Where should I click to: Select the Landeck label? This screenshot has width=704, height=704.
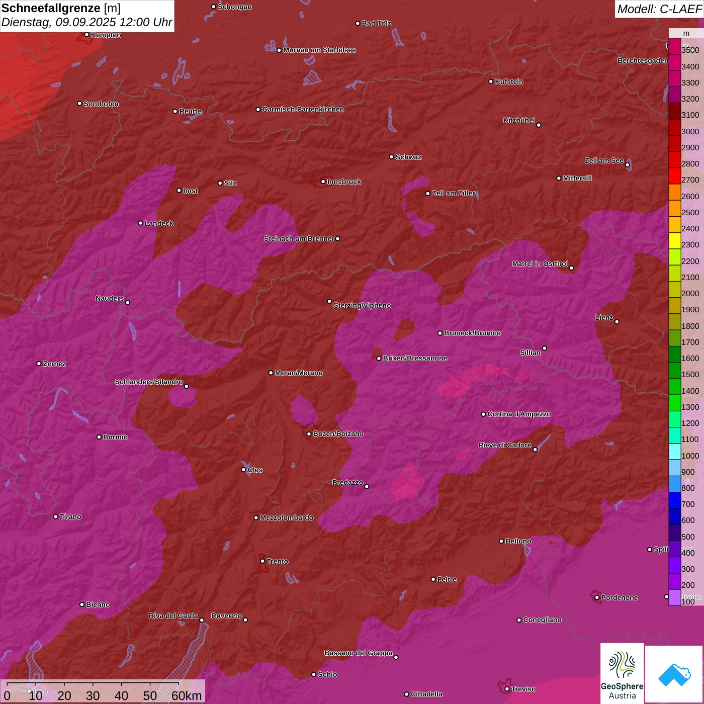pos(159,223)
